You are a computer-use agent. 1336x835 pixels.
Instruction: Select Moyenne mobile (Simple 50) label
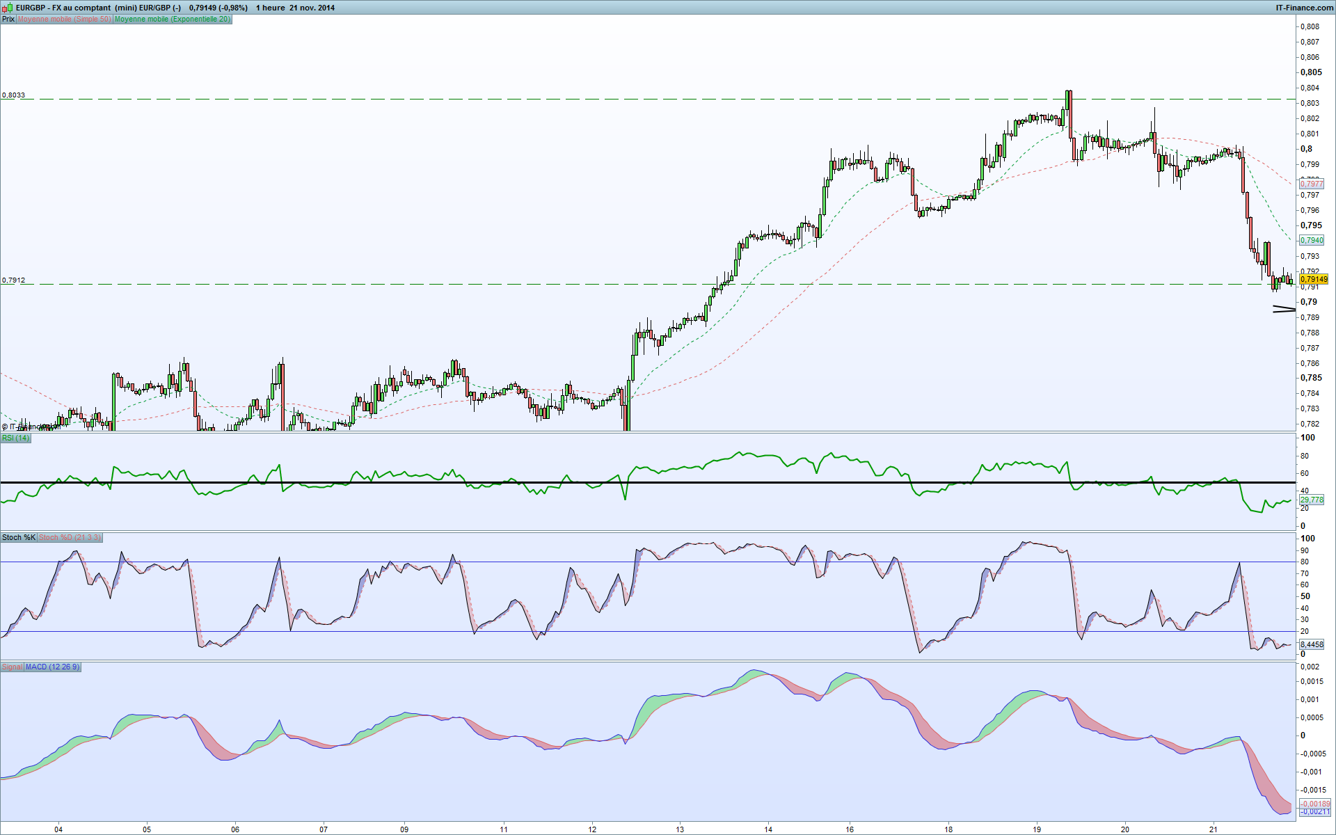click(64, 19)
